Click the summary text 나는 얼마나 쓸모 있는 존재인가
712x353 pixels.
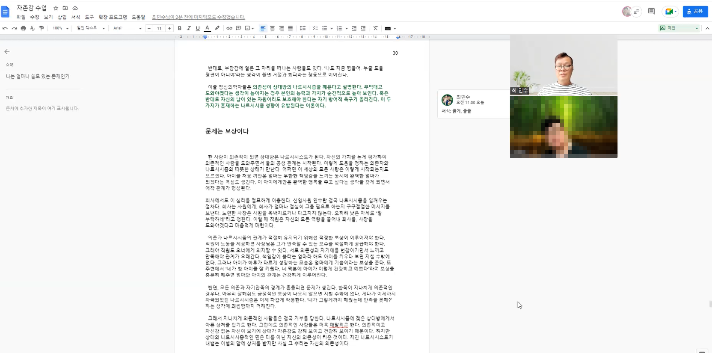[x=38, y=76]
